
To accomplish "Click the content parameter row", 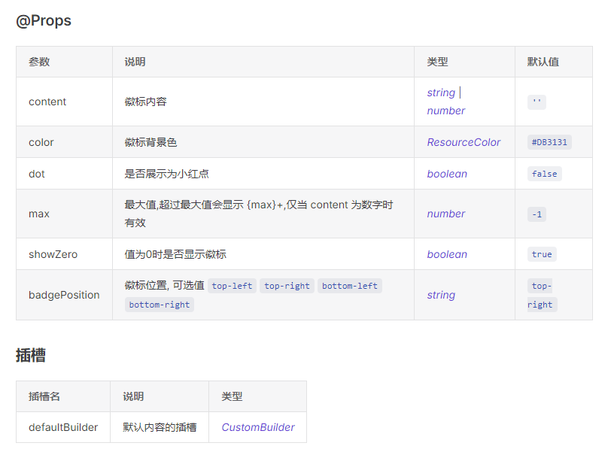I will 47,102.
